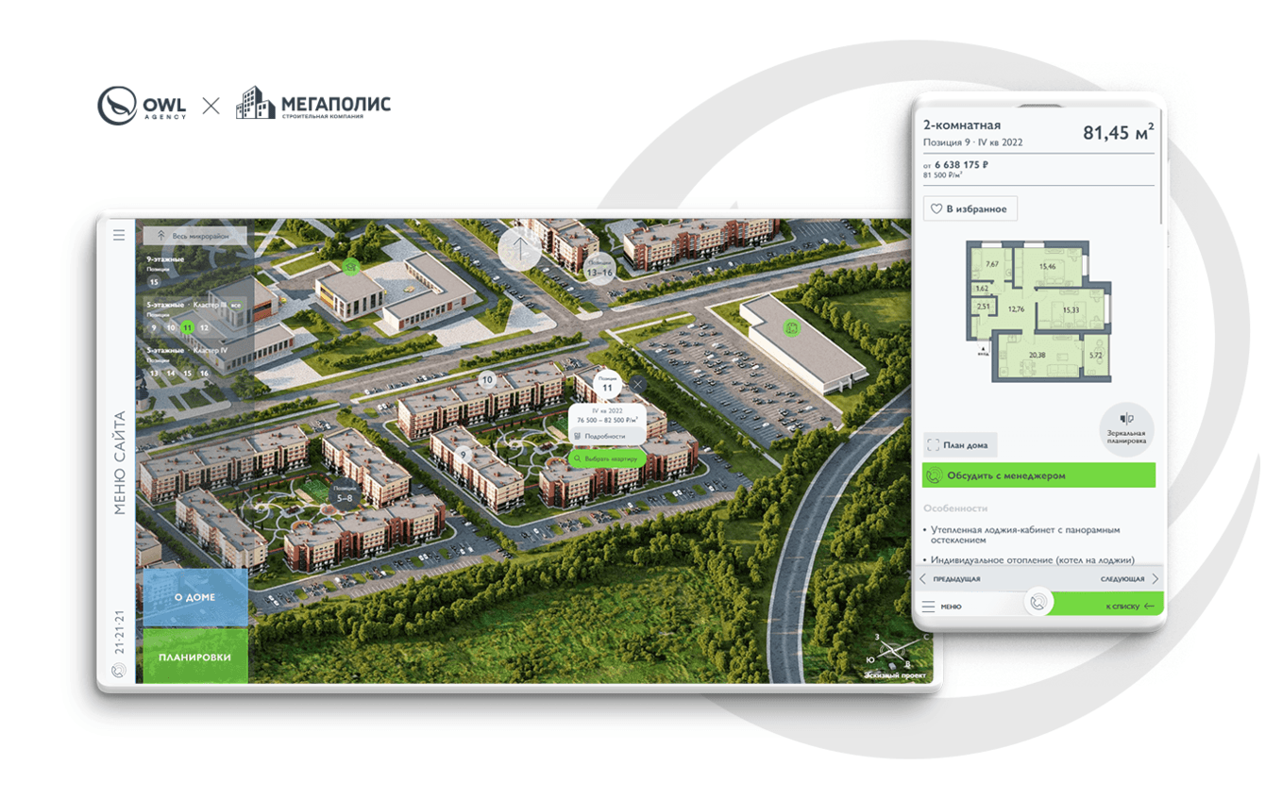The height and width of the screenshot is (799, 1265).
Task: Select the 5–8 position marker on the map
Action: (345, 494)
